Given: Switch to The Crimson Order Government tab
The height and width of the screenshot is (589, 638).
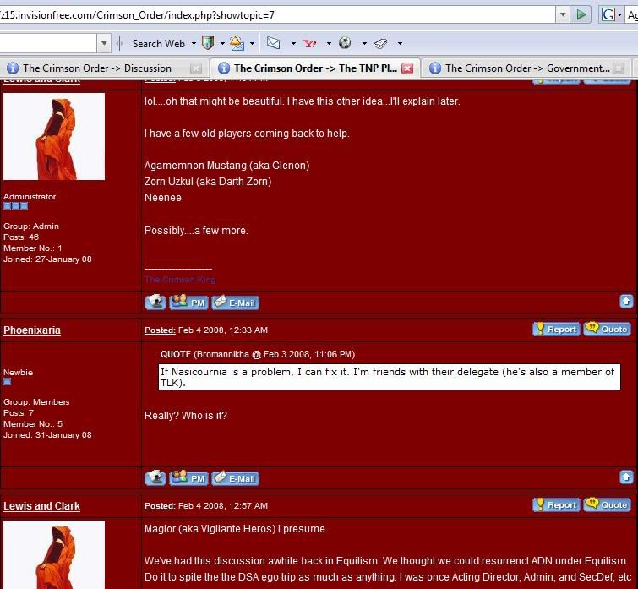Looking at the screenshot, I should [x=527, y=68].
